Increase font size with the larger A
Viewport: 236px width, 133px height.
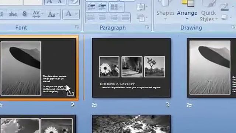point(49,2)
